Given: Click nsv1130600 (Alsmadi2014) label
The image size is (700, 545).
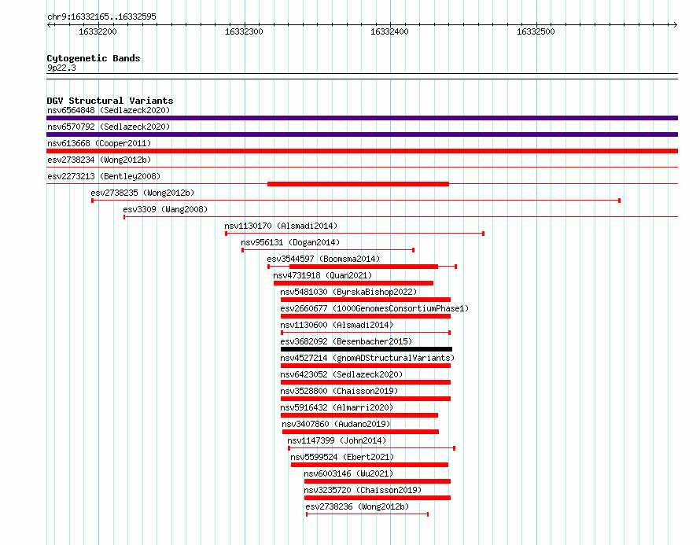Looking at the screenshot, I should coord(337,325).
